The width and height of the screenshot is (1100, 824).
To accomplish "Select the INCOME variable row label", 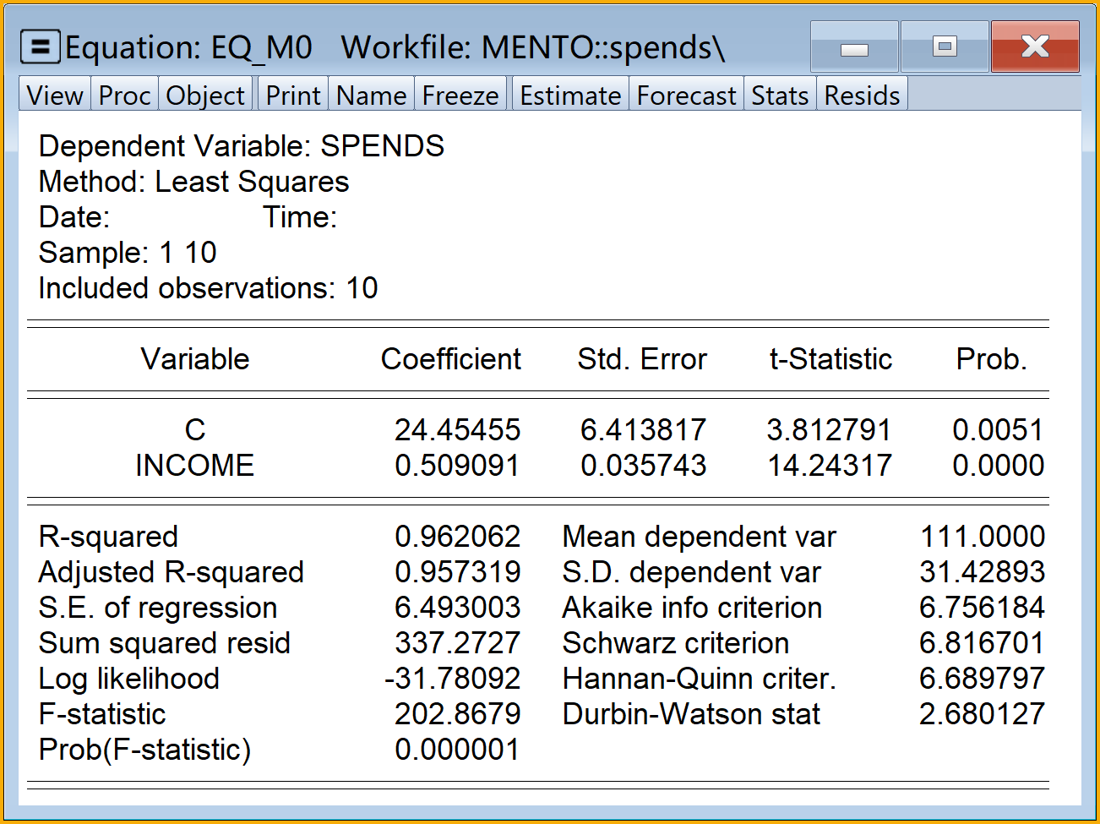I will [194, 466].
